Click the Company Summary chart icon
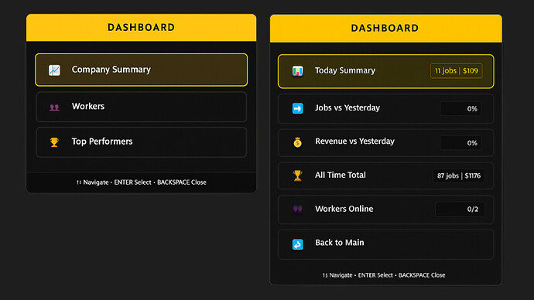Screen dimensions: 534x300 pyautogui.click(x=54, y=70)
